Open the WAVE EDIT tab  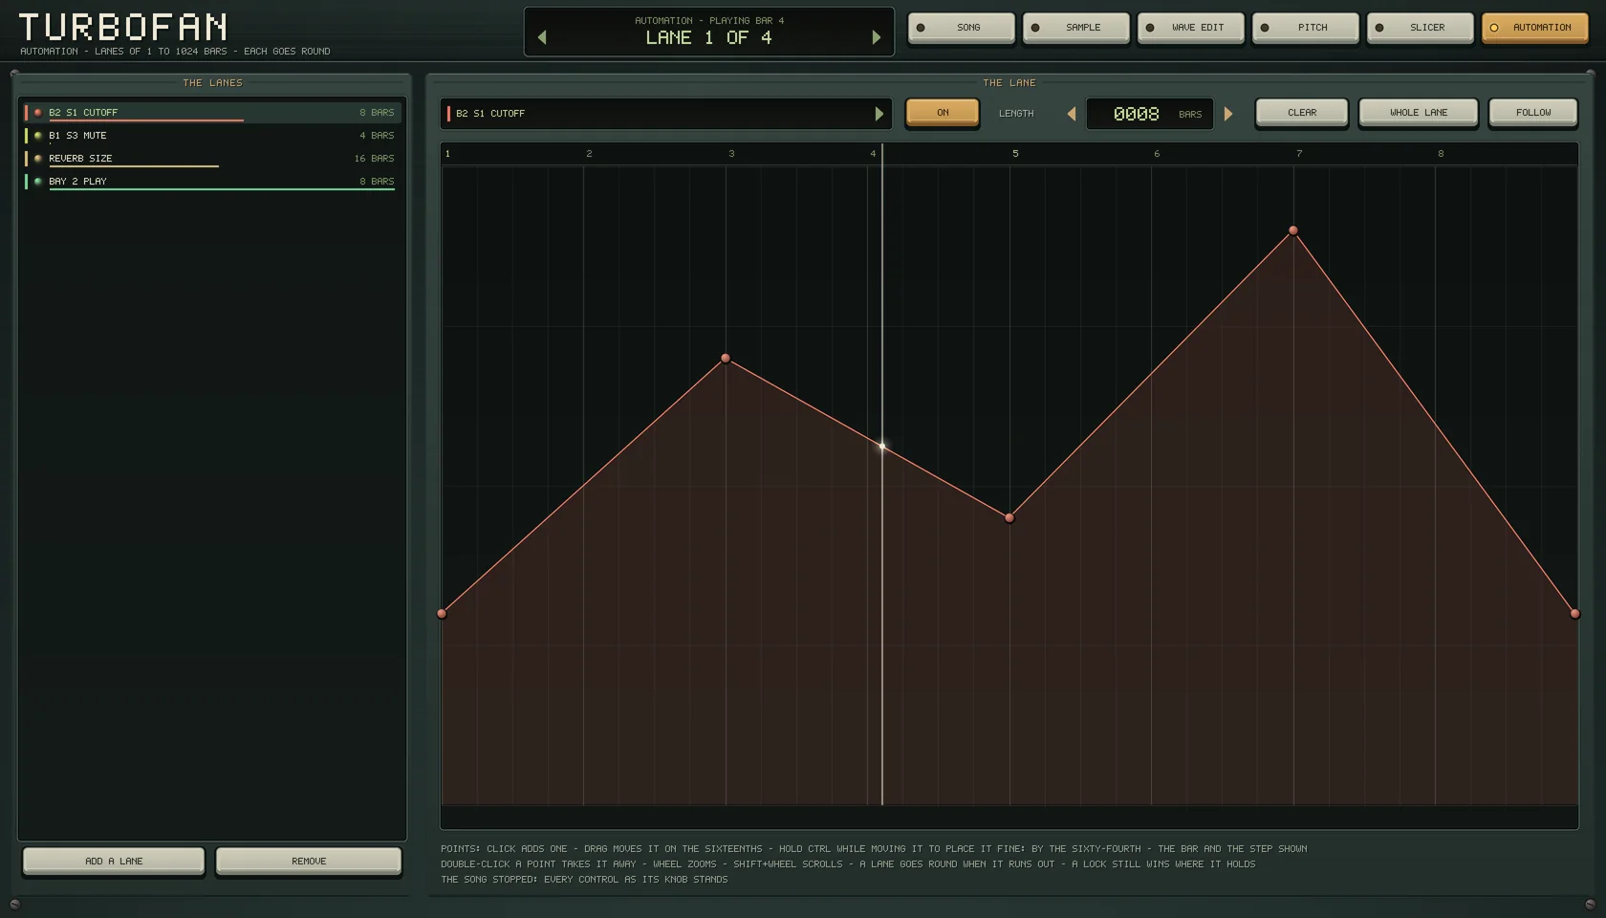coord(1190,28)
